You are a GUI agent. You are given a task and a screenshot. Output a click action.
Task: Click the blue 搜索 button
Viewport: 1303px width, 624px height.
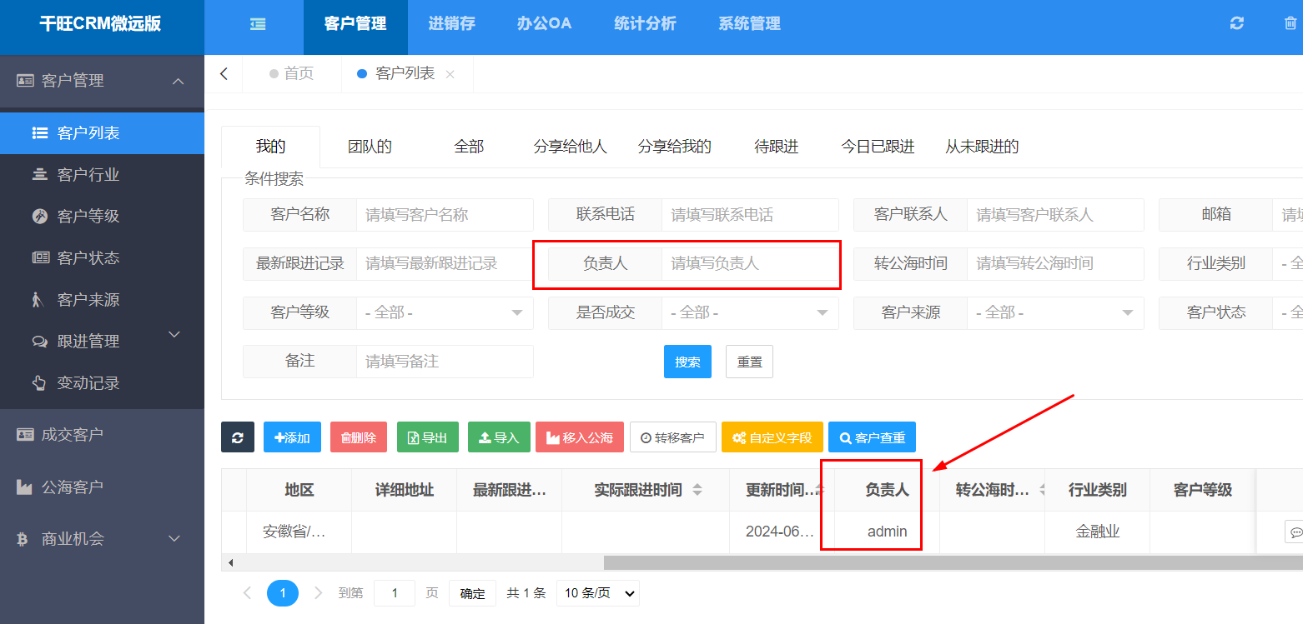[x=687, y=362]
